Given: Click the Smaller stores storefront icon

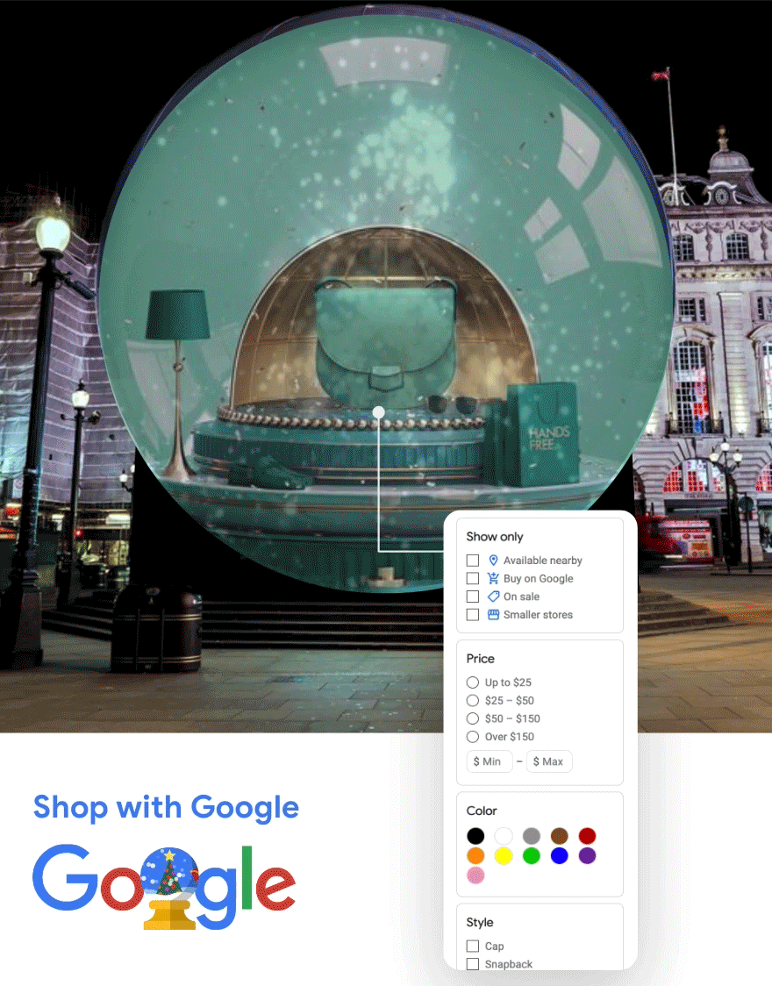Looking at the screenshot, I should [x=494, y=614].
